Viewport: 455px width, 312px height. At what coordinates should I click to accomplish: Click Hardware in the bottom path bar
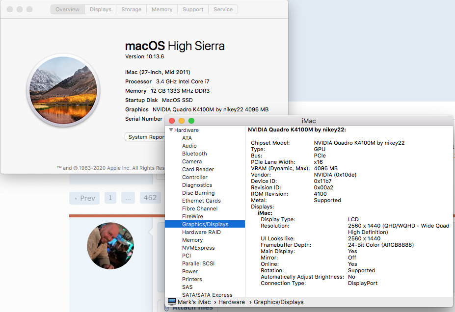click(232, 302)
